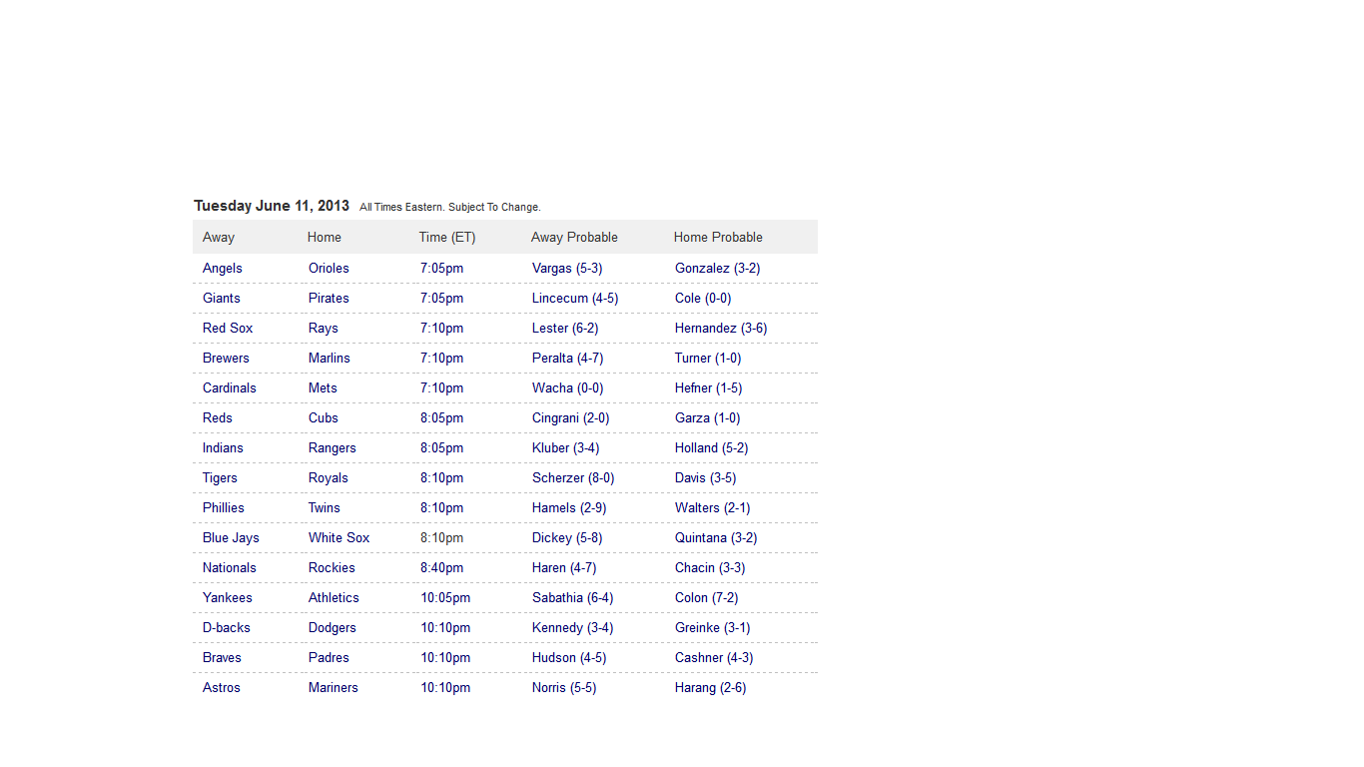Click the Blue Jays team link
Image resolution: width=1364 pixels, height=767 pixels.
(x=231, y=537)
